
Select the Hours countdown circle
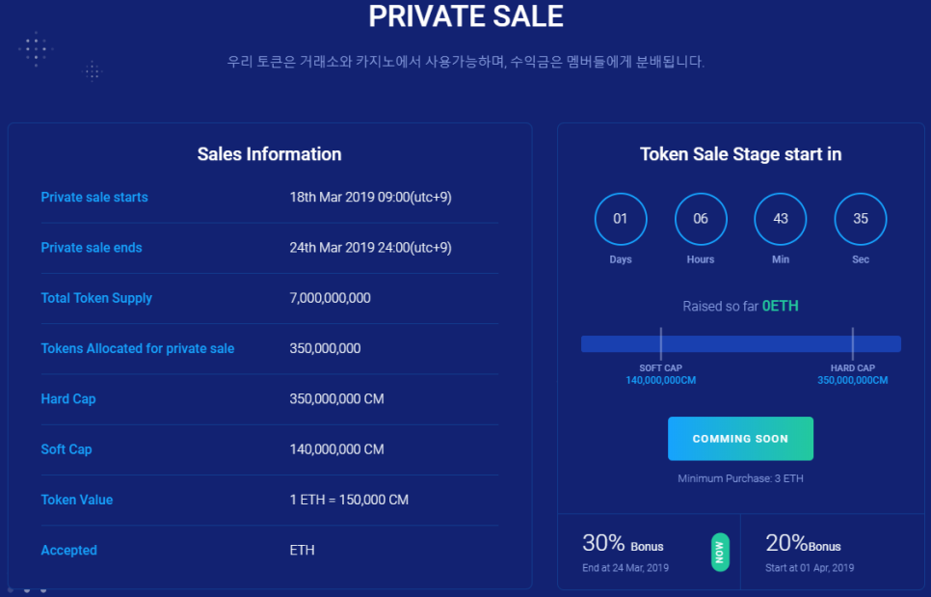pyautogui.click(x=701, y=219)
